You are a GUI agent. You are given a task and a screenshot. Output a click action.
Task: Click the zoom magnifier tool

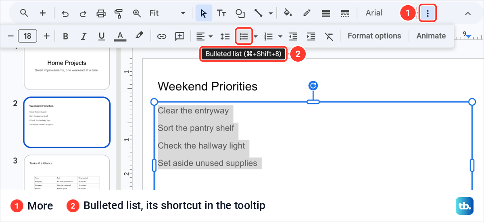pos(137,13)
